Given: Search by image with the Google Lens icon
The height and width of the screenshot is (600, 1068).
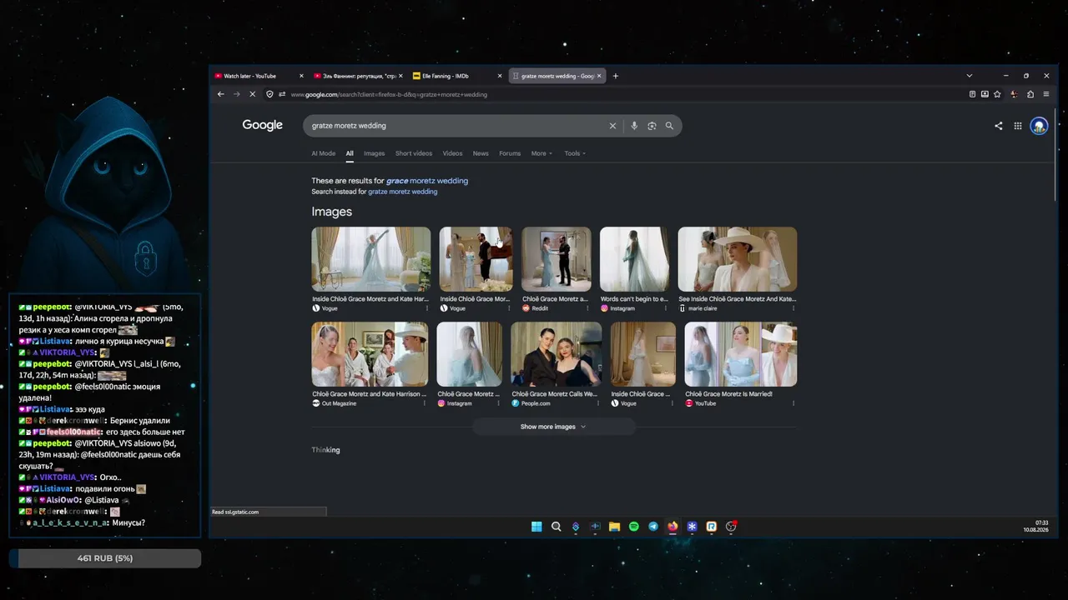Looking at the screenshot, I should [x=652, y=126].
